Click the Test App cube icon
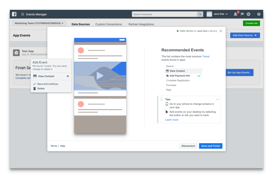Image resolution: width=273 pixels, height=178 pixels. coord(16,53)
